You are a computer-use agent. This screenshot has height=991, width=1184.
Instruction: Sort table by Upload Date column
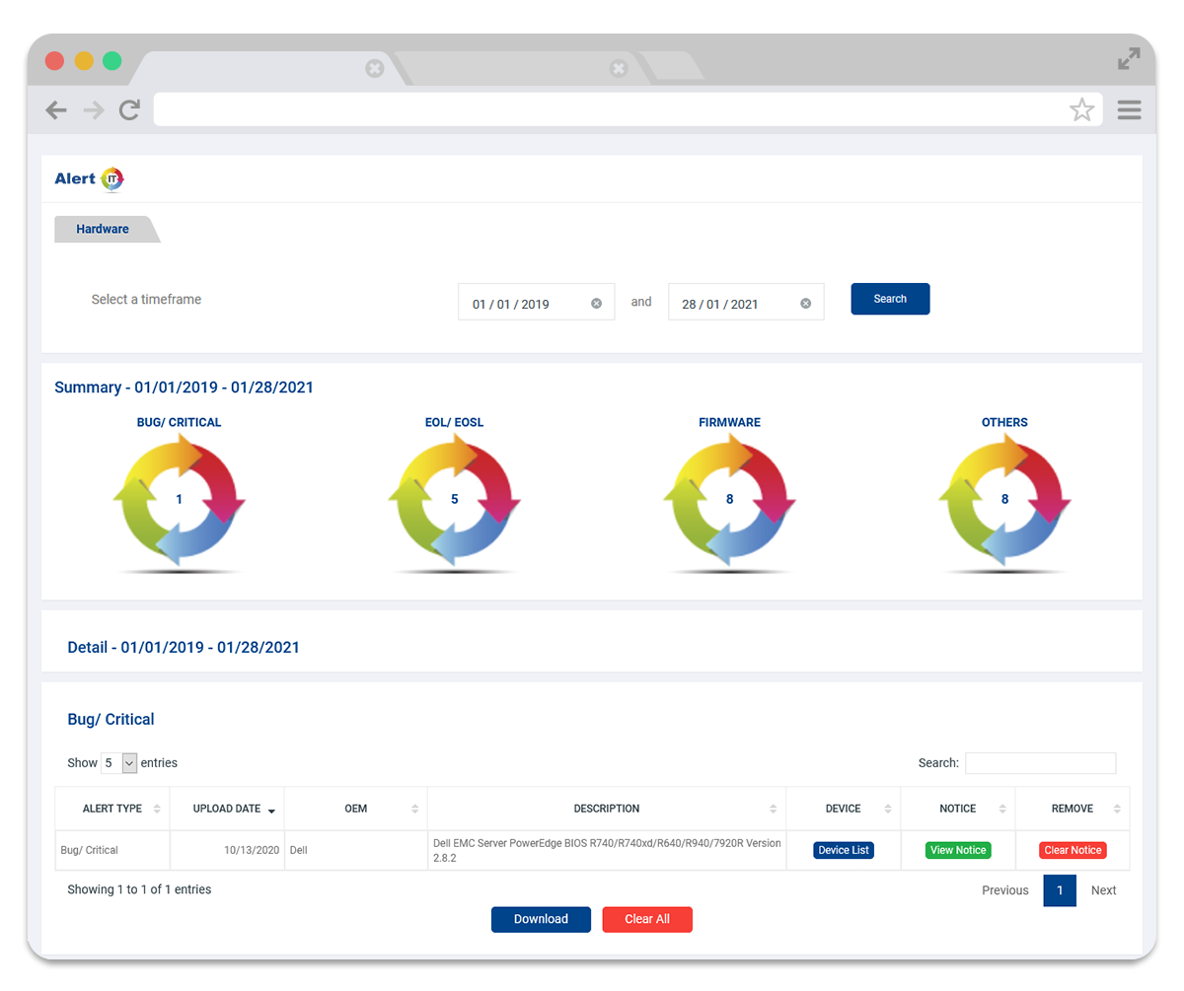pyautogui.click(x=227, y=809)
